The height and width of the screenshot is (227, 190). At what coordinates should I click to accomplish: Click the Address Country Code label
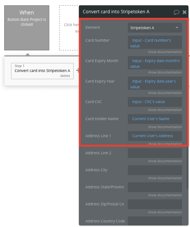[105, 221]
